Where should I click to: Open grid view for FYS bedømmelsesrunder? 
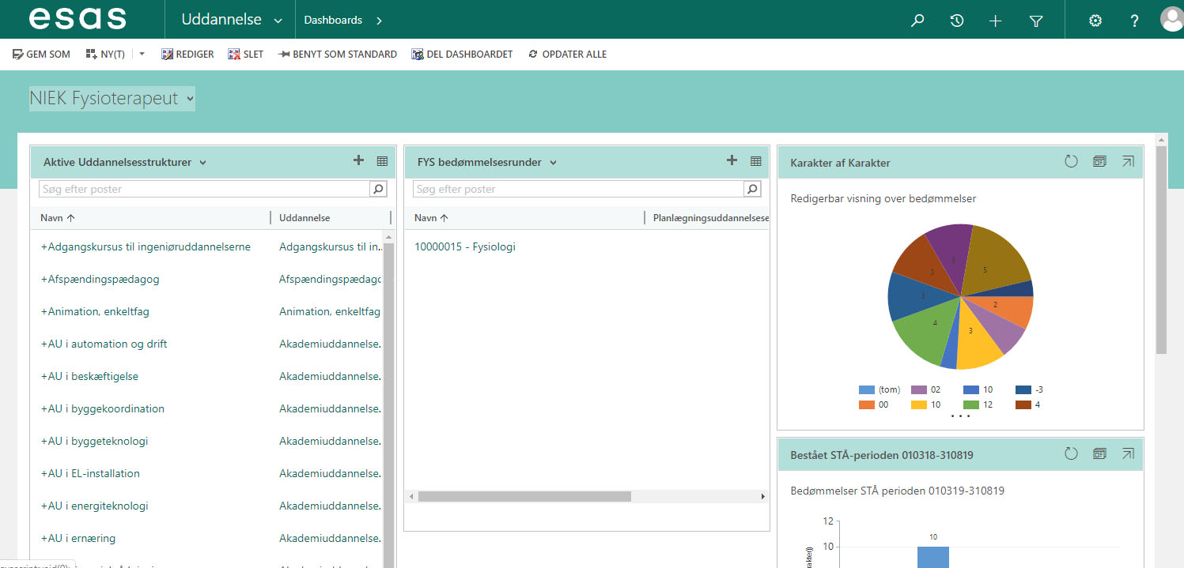pyautogui.click(x=755, y=161)
